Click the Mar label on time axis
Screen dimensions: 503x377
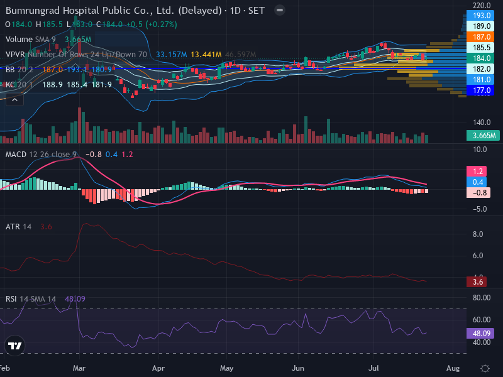pos(79,368)
